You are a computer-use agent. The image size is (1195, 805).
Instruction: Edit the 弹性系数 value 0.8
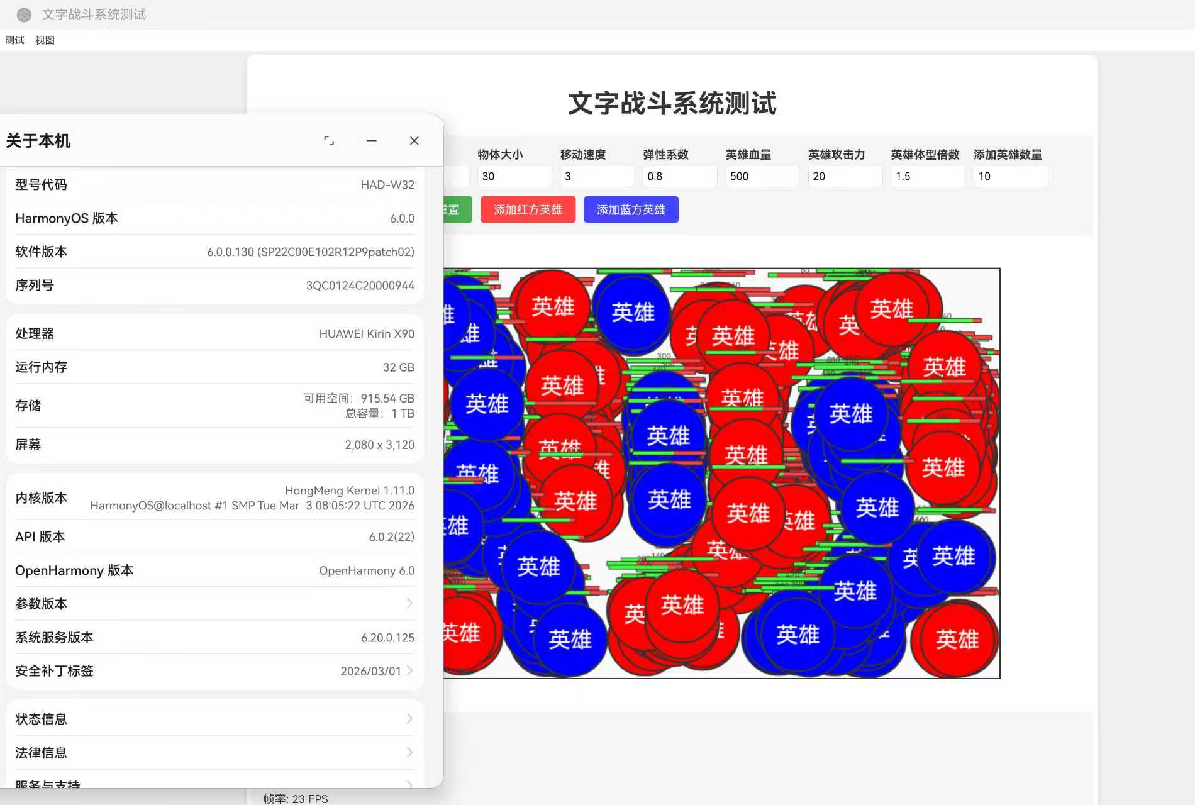(x=679, y=176)
